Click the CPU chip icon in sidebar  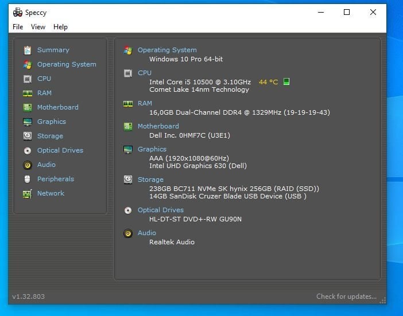click(x=28, y=79)
